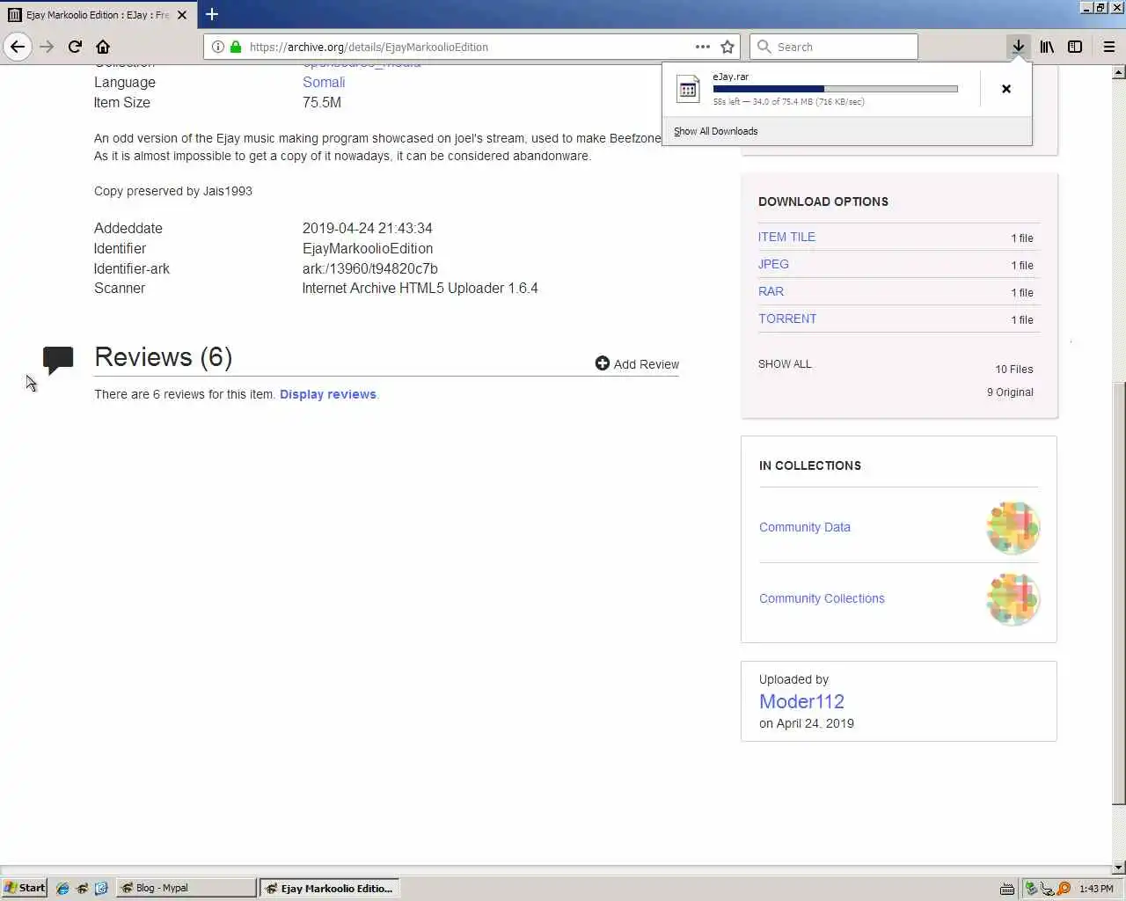
Task: Download the RAR file option
Action: coord(771,291)
